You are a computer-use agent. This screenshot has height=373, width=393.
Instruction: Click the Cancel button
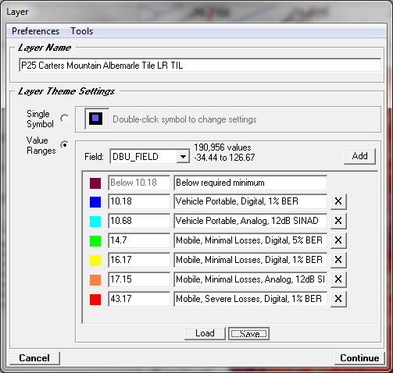click(x=34, y=358)
